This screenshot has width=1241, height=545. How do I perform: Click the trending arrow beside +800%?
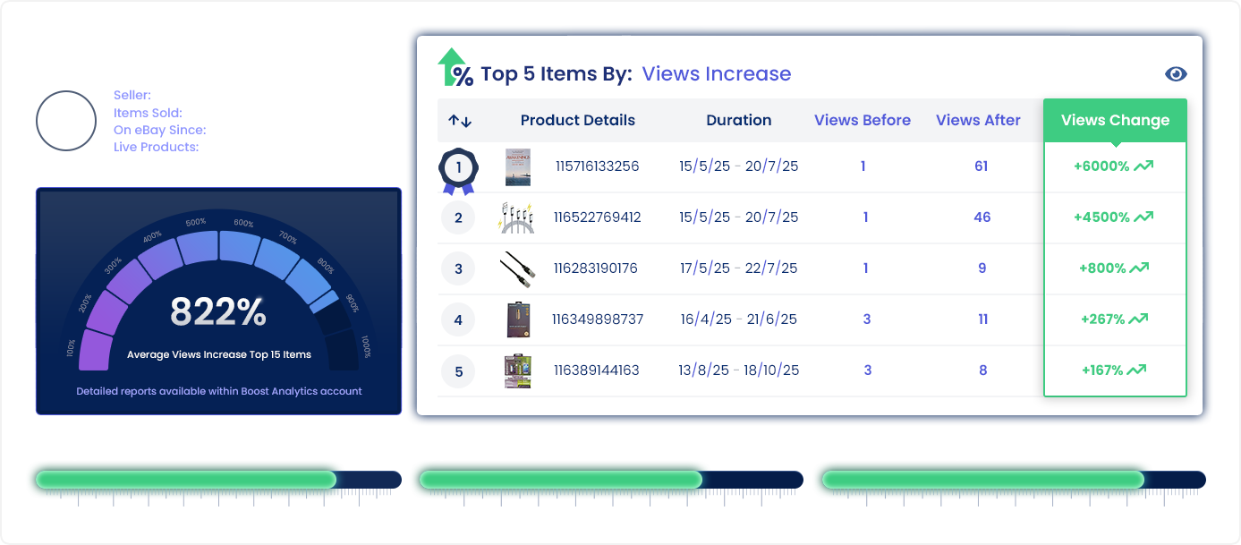(x=1139, y=268)
